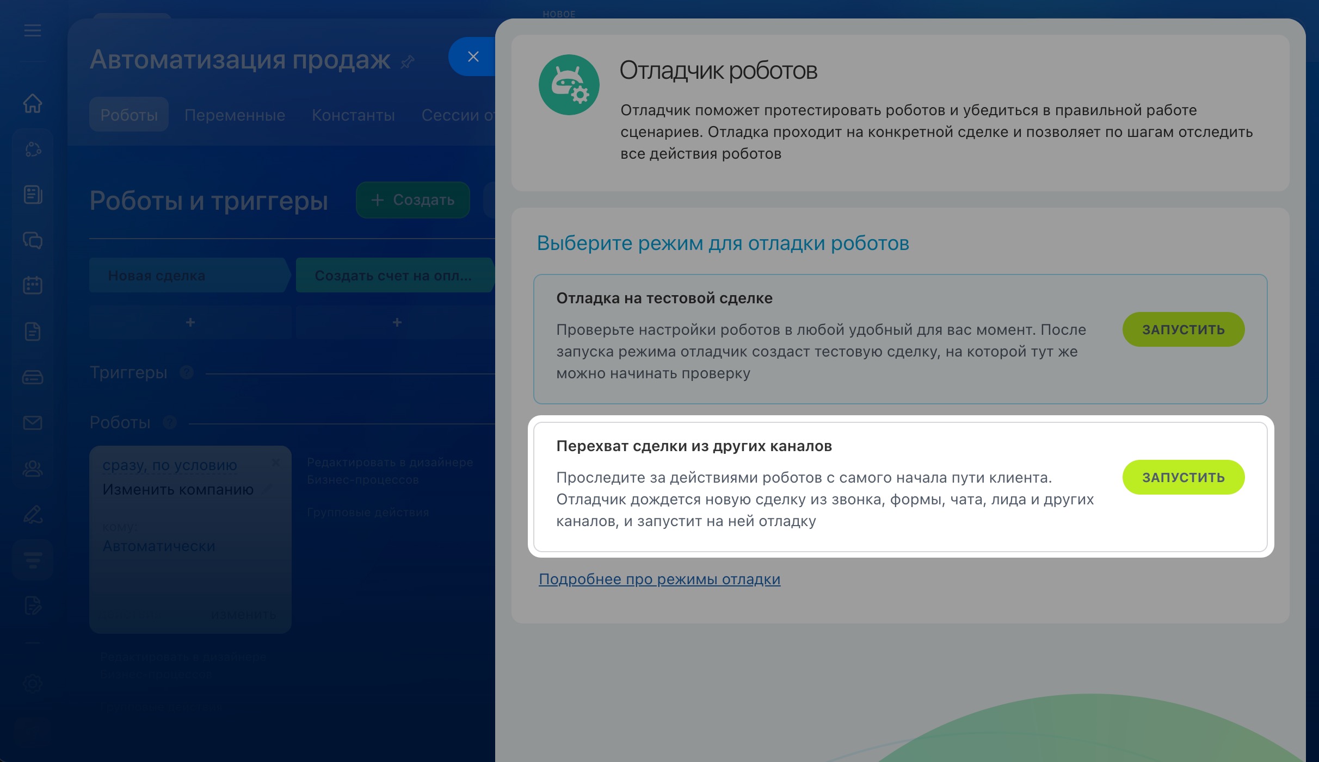The image size is (1319, 762).
Task: Launch Отладка на тестовой сделке with Запустить
Action: pyautogui.click(x=1183, y=329)
